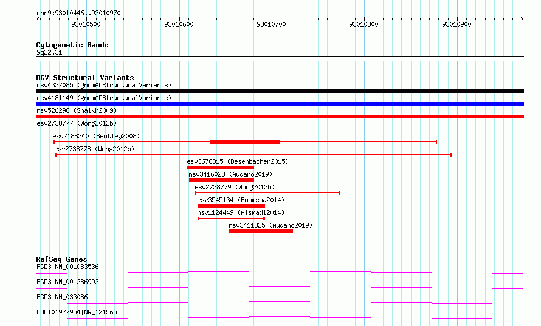Click the chr9:93010446..93010970 coordinate label
The height and width of the screenshot is (326, 541).
[x=78, y=13]
